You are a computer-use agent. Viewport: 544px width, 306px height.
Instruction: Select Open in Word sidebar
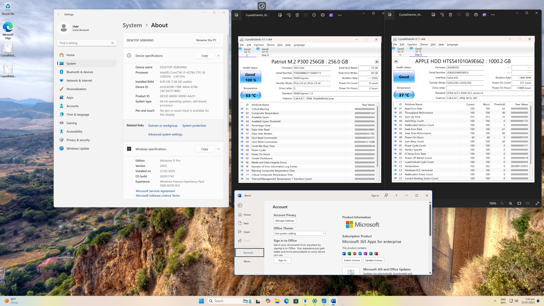pos(249,232)
